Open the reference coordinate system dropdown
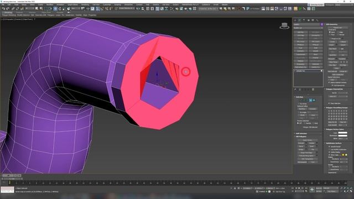The height and width of the screenshot is (199, 354). pos(76,9)
